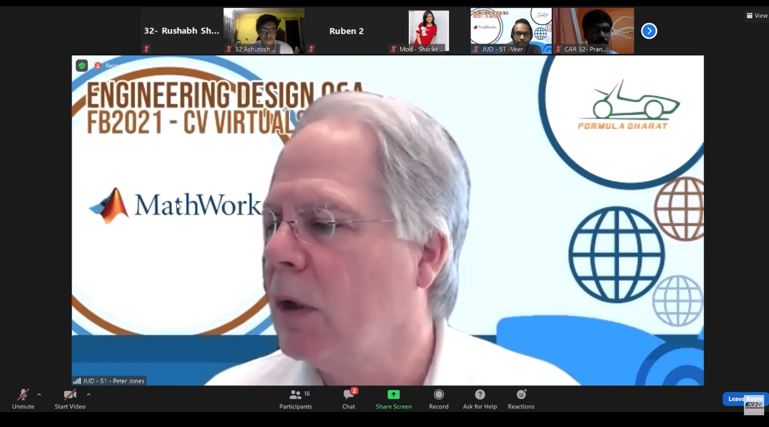Expand video options arrow beside Start Video
This screenshot has height=427, width=769.
click(89, 395)
